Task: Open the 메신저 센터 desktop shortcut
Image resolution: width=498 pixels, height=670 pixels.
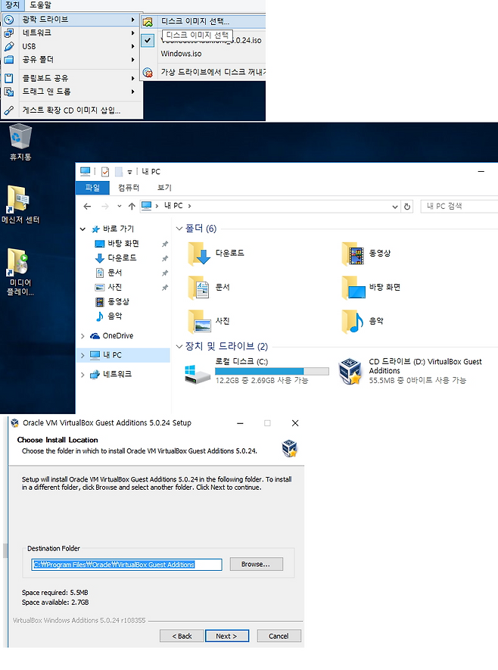Action: click(x=20, y=199)
